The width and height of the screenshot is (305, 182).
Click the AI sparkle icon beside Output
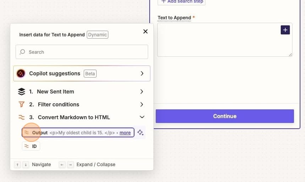(140, 133)
